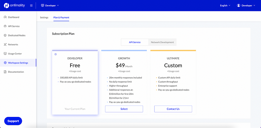The width and height of the screenshot is (261, 128).
Task: Select the Growth plan
Action: pos(124,109)
